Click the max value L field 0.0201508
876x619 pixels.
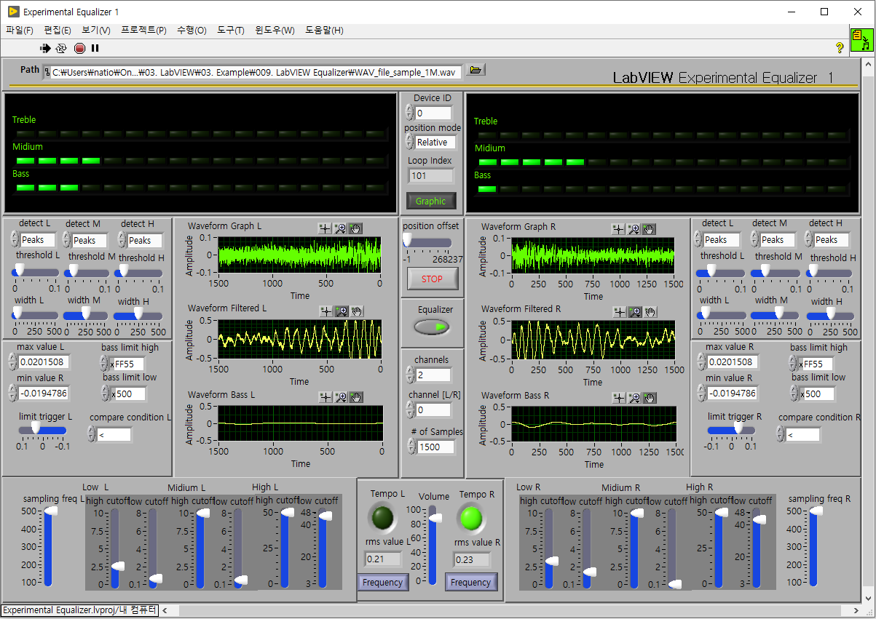pos(43,362)
